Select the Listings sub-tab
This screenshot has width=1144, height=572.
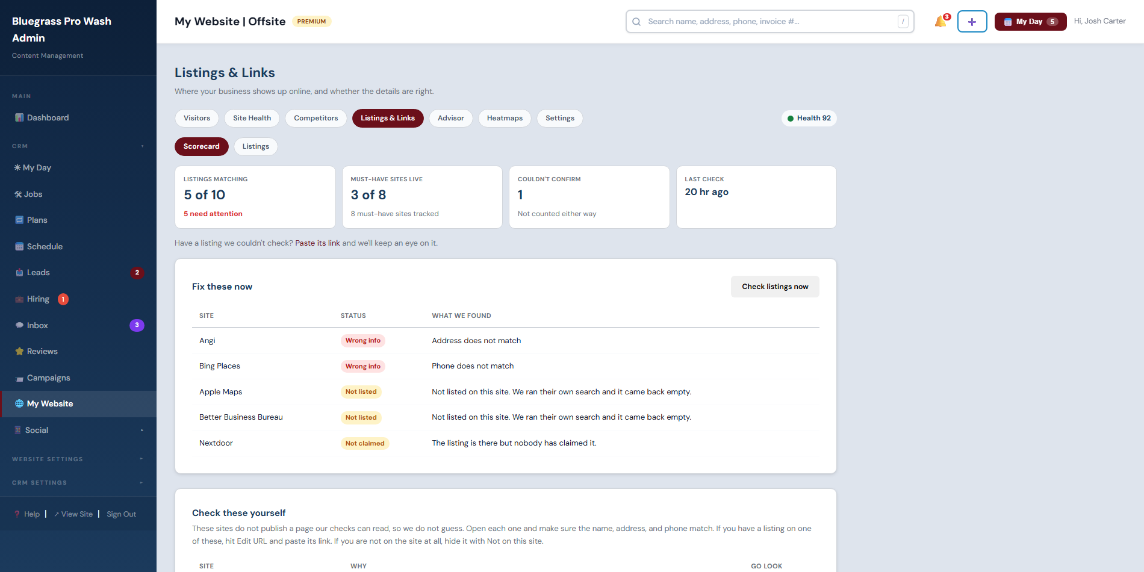(x=256, y=146)
